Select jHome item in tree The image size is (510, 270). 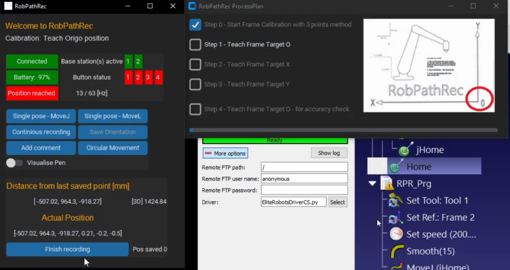[x=430, y=149]
